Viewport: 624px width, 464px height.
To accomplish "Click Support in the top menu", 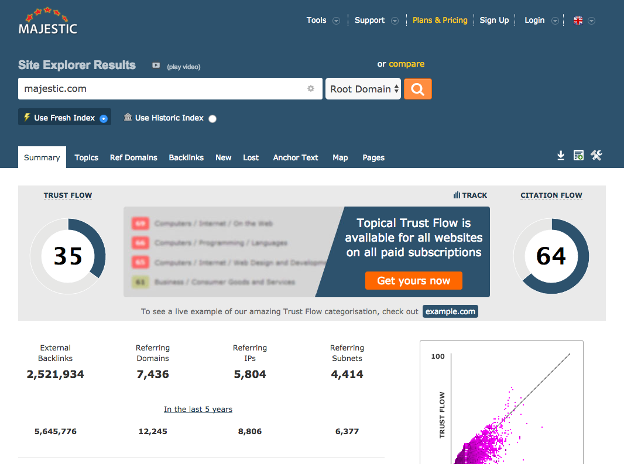I will point(370,20).
